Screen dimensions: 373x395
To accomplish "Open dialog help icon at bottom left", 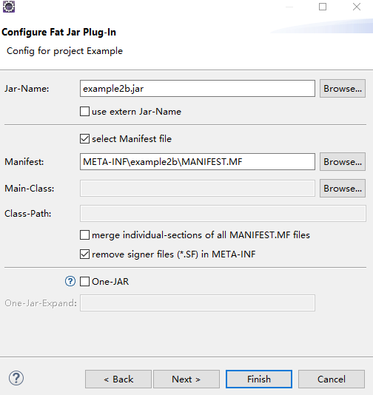I will coord(16,378).
